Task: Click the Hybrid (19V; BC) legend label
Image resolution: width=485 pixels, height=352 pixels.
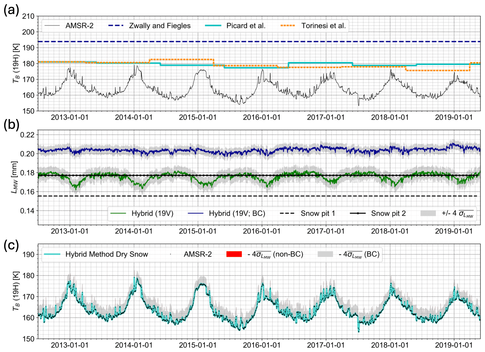Action: [x=237, y=213]
